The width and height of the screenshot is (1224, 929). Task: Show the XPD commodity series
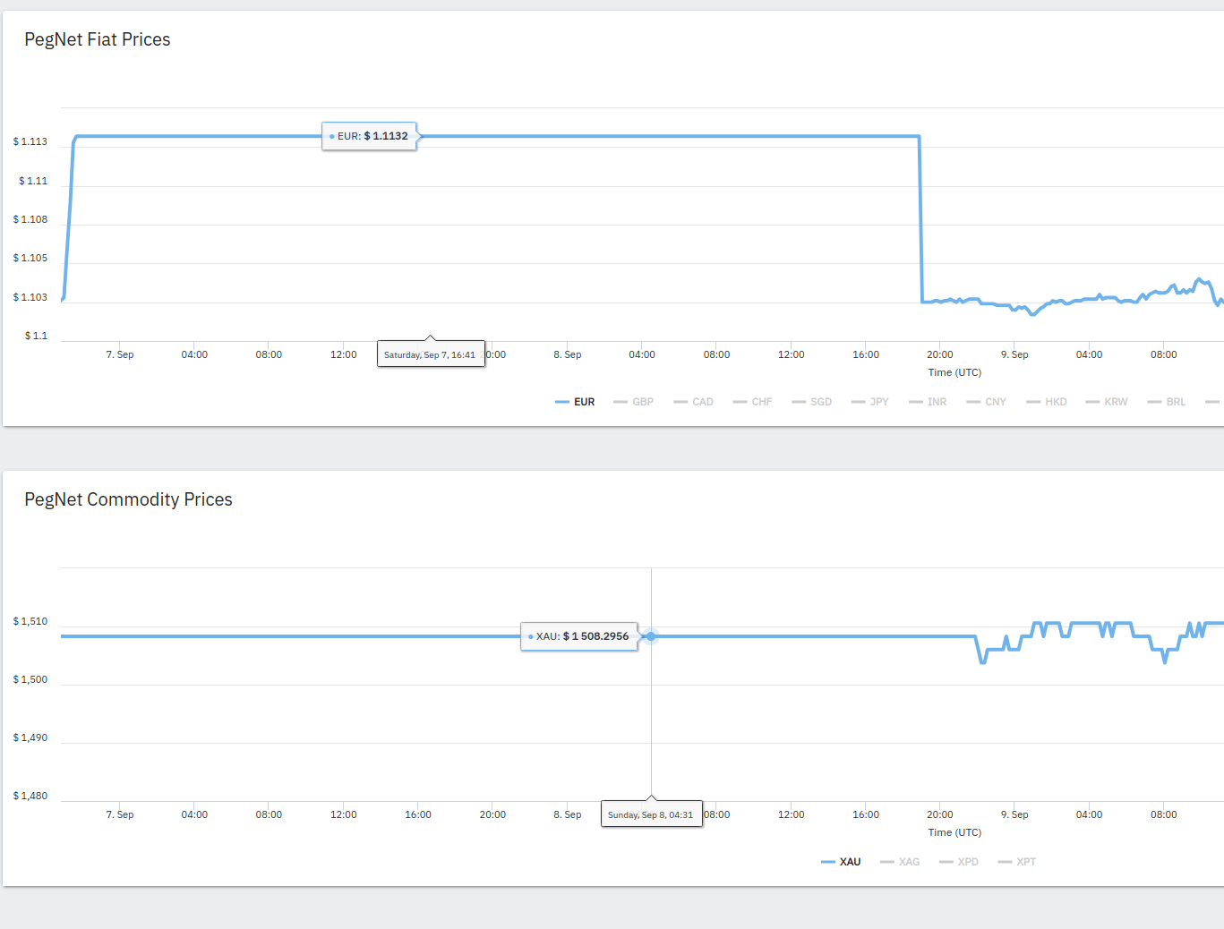click(x=958, y=862)
